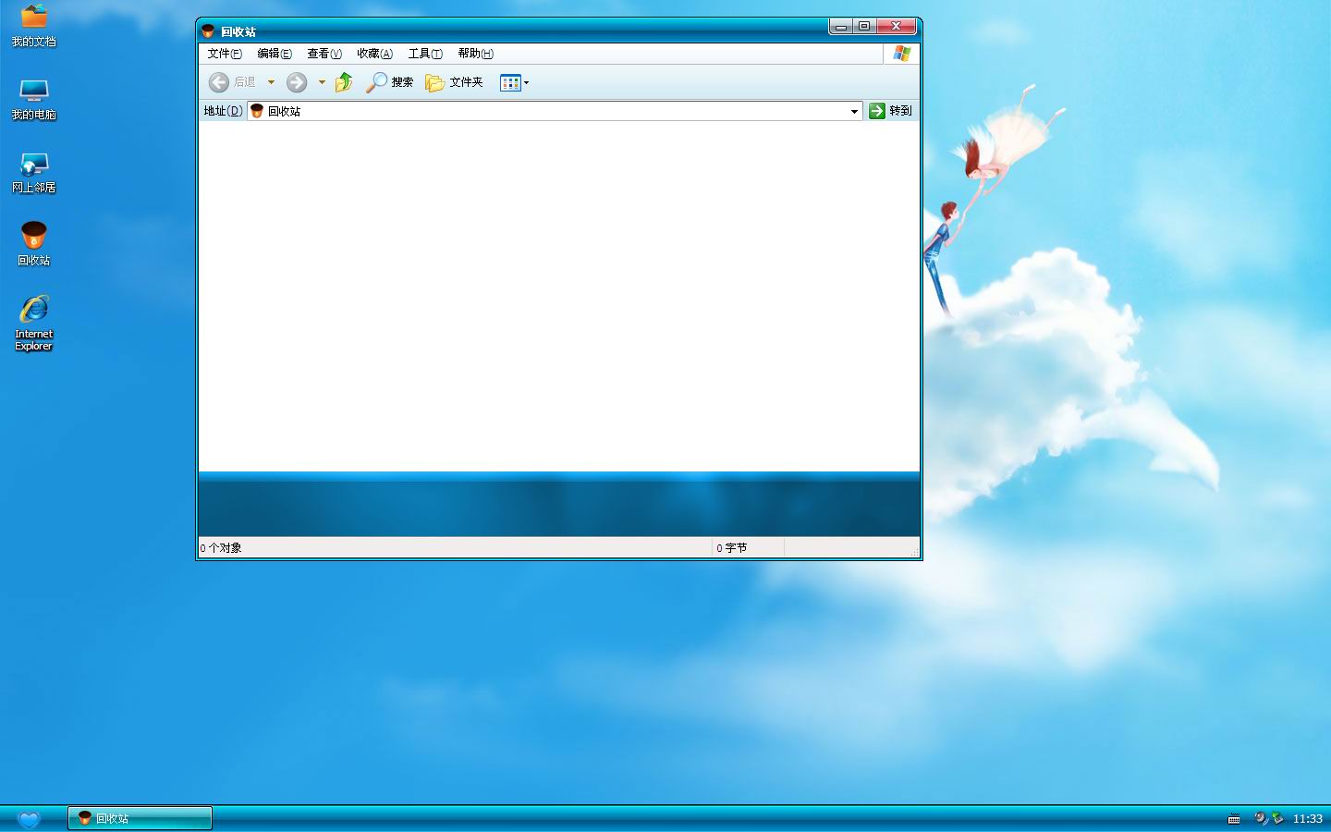This screenshot has height=832, width=1331.
Task: Click the address bar field showing 回收站
Action: [555, 111]
